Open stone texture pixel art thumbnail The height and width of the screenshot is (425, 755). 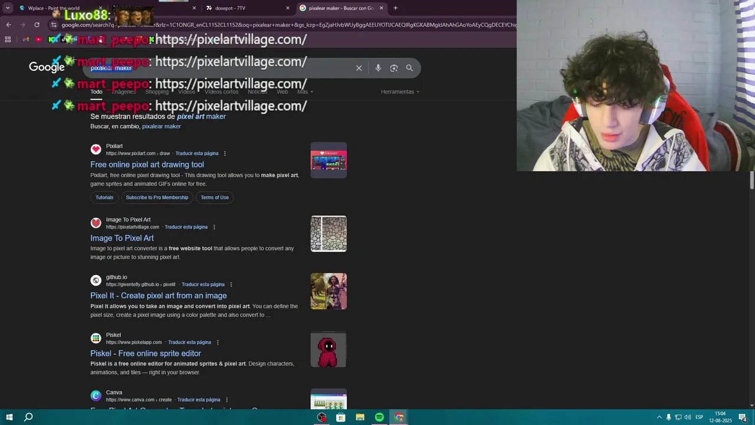point(329,234)
